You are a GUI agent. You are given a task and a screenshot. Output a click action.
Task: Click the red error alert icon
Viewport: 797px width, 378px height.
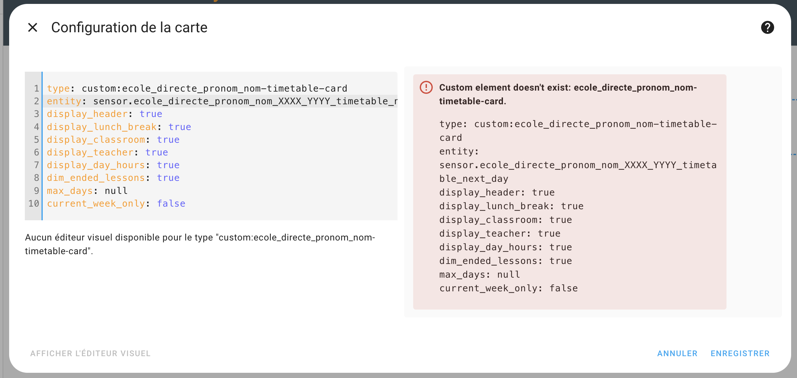[x=426, y=87]
